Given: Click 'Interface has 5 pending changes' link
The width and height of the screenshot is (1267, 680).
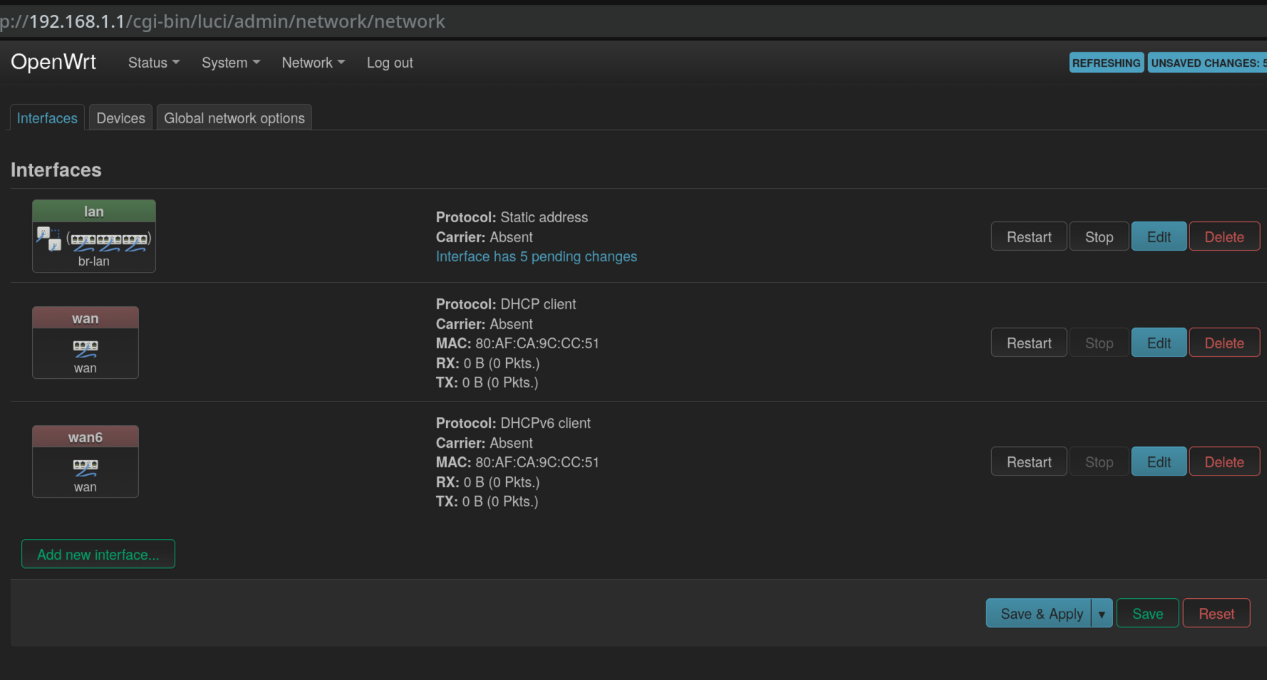Looking at the screenshot, I should (537, 256).
